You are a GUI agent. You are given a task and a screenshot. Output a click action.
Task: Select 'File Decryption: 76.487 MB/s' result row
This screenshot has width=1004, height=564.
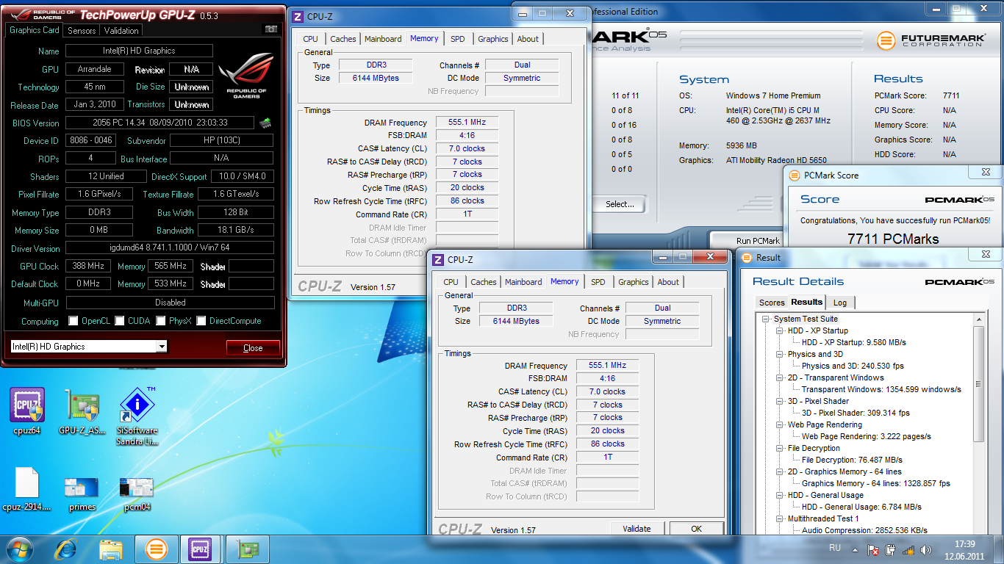click(851, 460)
